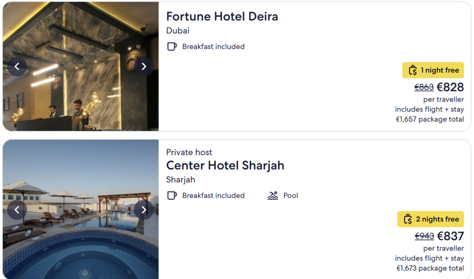Click the breakfast cup icon for Fortune Hotel Deira

[x=172, y=46]
